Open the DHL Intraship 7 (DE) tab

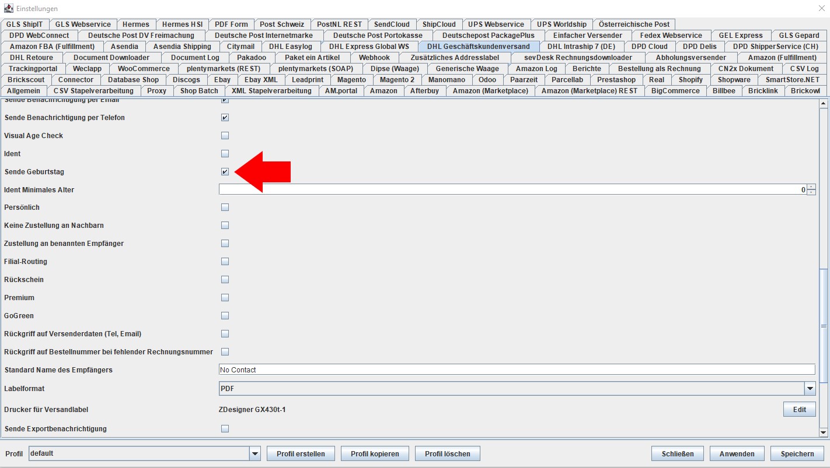(x=581, y=47)
